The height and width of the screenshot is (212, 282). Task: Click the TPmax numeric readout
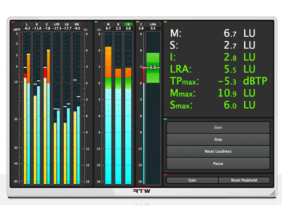coord(227,81)
